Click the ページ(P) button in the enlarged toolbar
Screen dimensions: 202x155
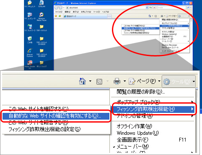pyautogui.click(x=142, y=81)
